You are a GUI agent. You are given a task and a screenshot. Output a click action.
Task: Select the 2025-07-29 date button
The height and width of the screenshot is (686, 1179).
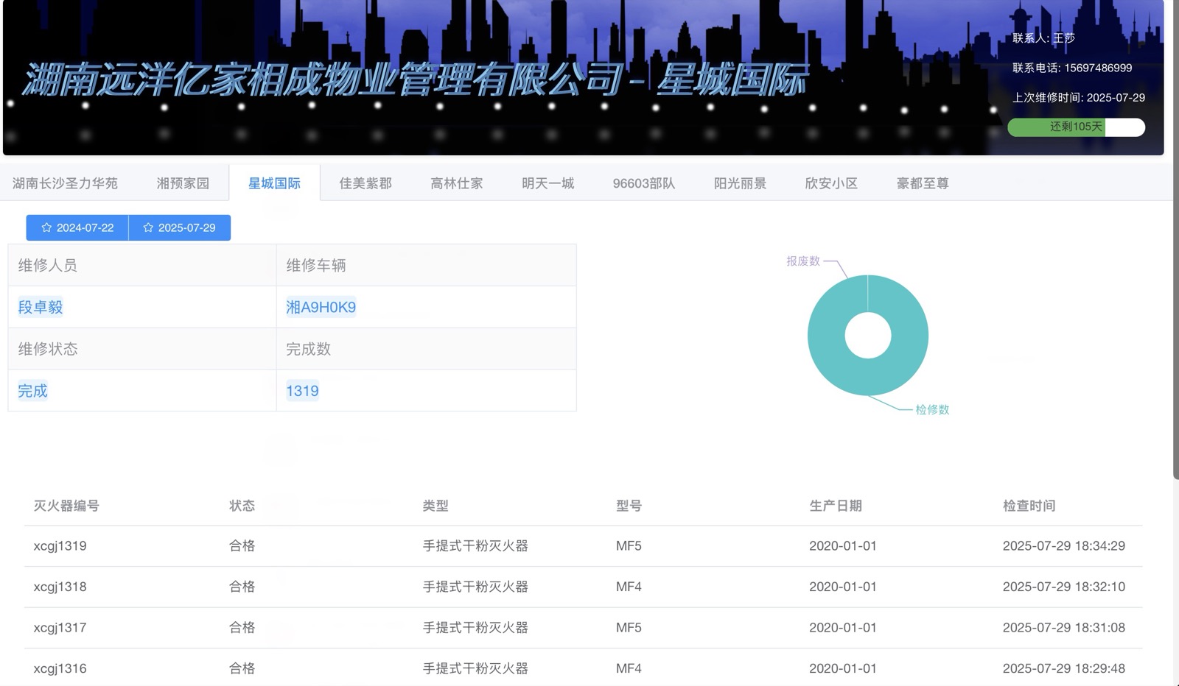click(x=179, y=227)
